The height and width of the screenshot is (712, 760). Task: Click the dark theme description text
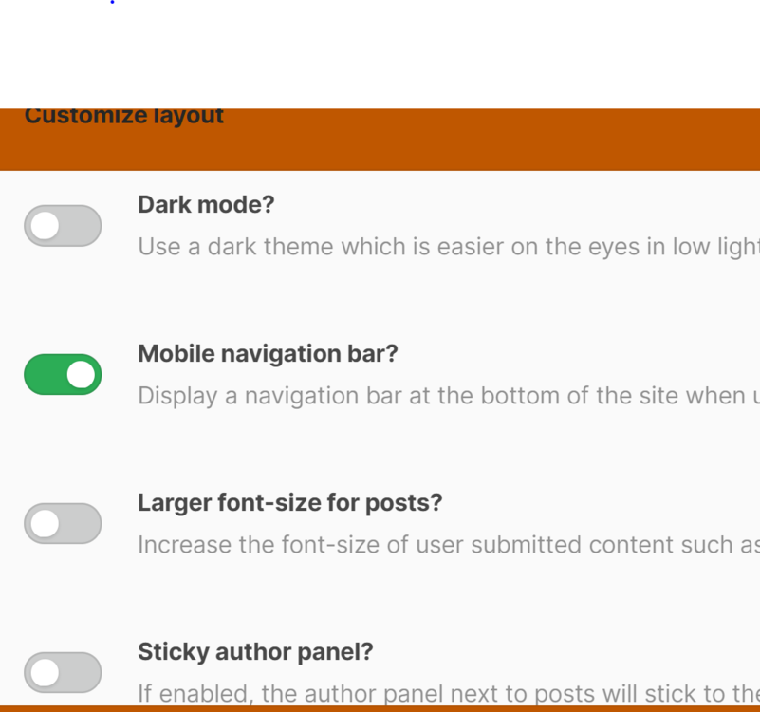[446, 248]
